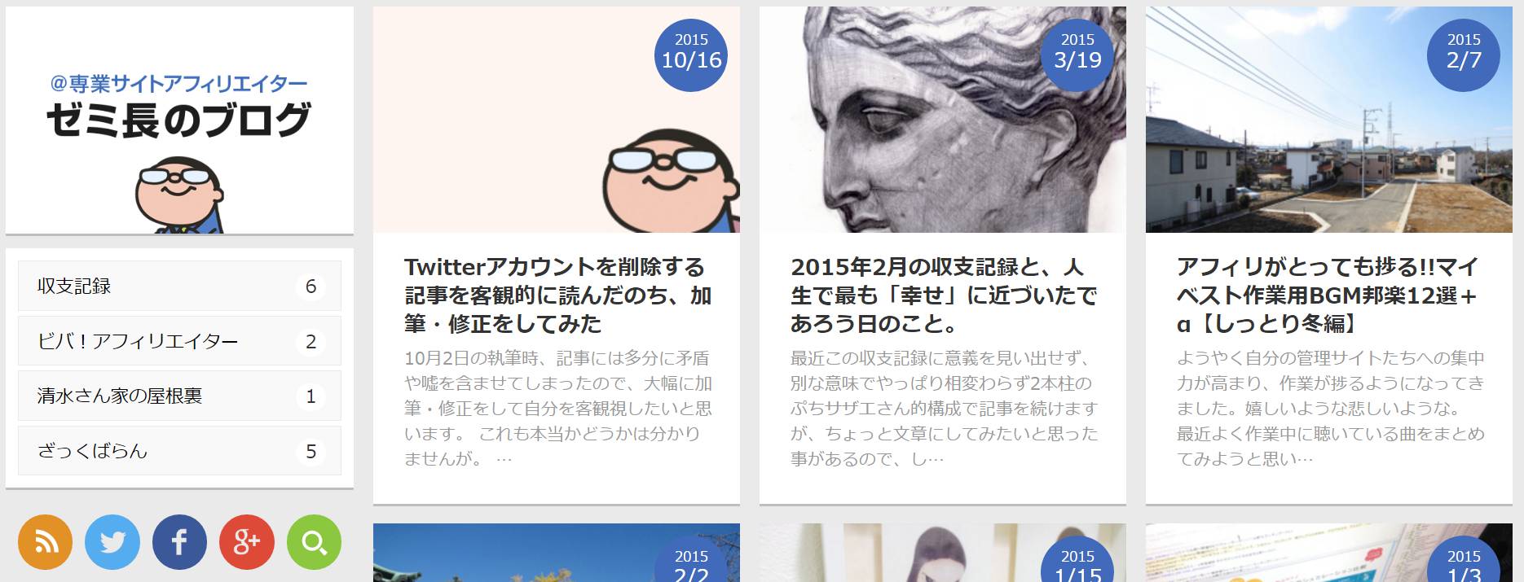
Task: Open the 収支記録 category
Action: click(179, 286)
